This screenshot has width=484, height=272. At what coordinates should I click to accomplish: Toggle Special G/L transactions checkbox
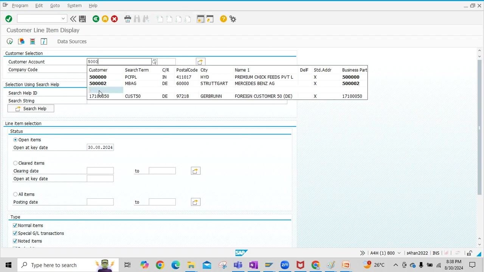tap(15, 233)
